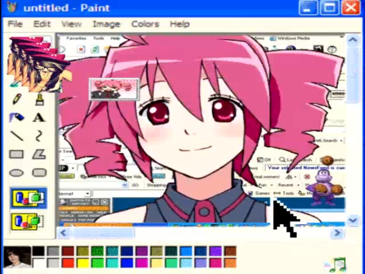Pick the hot pink color swatch
The height and width of the screenshot is (274, 365).
coord(216,263)
